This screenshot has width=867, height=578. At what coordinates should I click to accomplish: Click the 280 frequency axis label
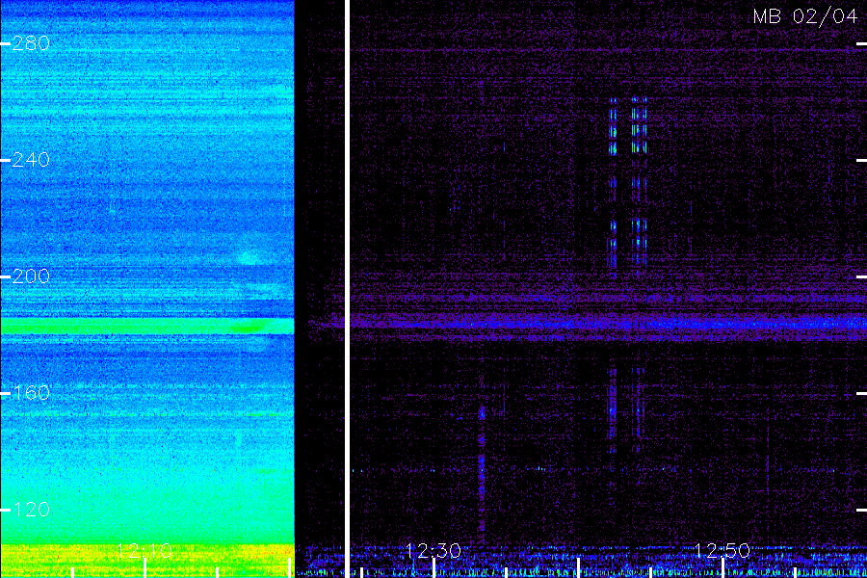pos(31,43)
